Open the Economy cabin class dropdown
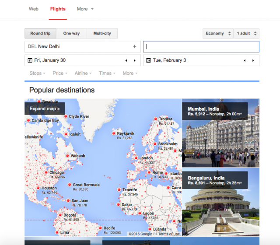The image size is (280, 245). pos(217,33)
